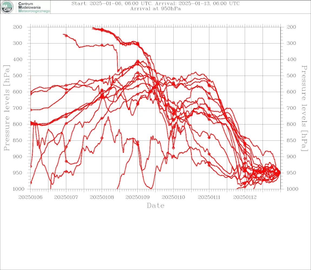
Task: Click the right 'Pressure levels [hPa]' axis title
Action: 304,108
